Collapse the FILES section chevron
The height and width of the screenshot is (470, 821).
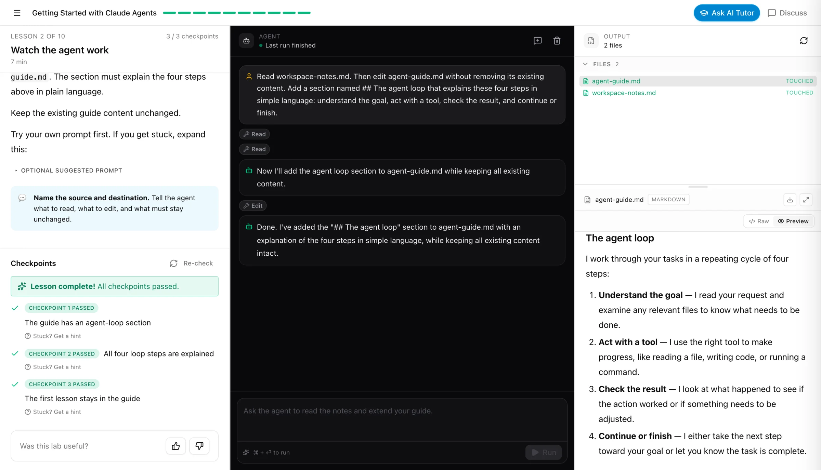pyautogui.click(x=585, y=64)
